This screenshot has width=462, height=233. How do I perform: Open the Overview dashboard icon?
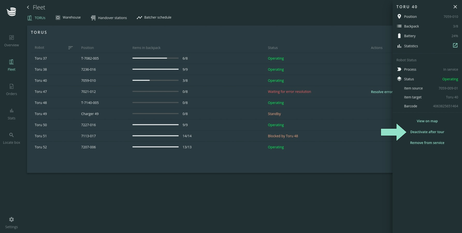pos(11,38)
